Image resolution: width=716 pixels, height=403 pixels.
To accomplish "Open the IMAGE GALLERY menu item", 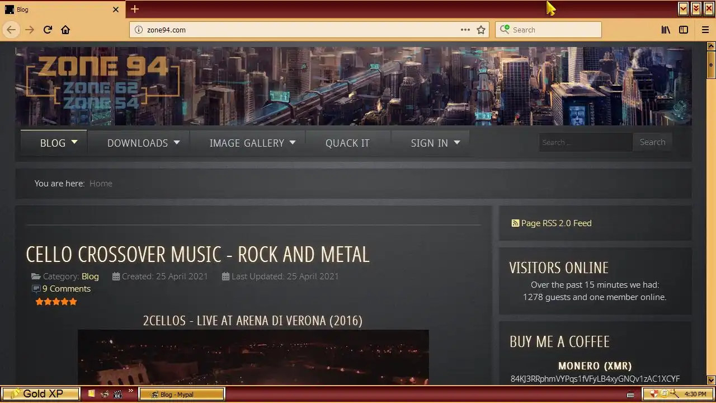I will coord(247,143).
